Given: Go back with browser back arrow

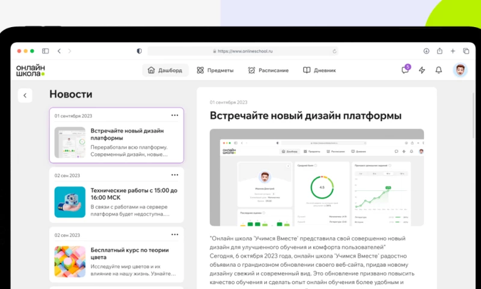Looking at the screenshot, I should point(59,51).
